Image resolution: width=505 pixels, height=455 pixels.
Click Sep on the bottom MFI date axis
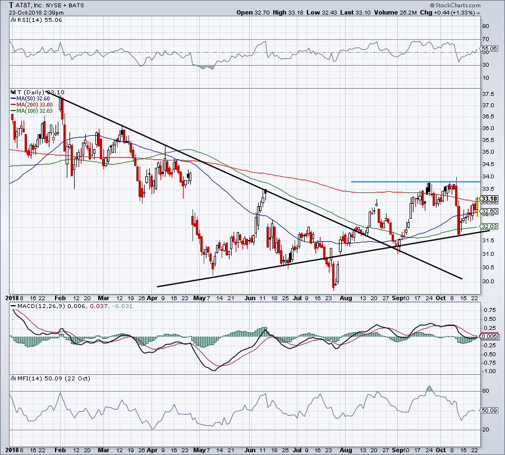tap(397, 450)
